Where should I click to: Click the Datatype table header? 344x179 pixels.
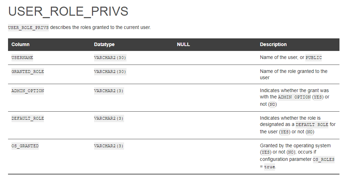(104, 45)
